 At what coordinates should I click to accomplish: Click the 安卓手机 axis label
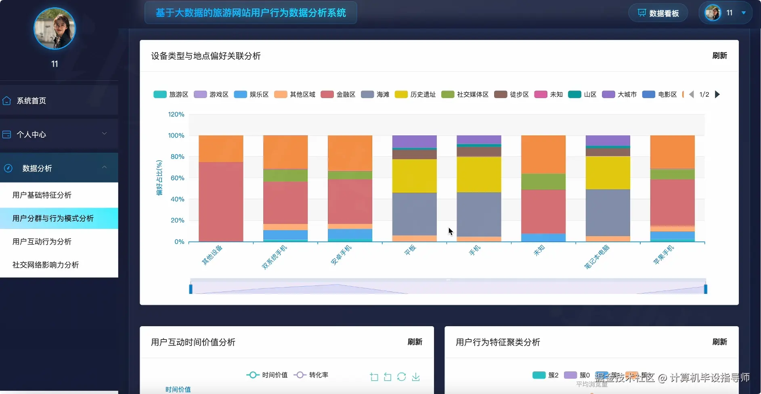(341, 255)
